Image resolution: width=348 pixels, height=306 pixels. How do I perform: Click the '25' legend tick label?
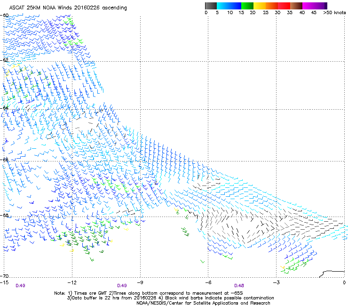click(x=266, y=13)
